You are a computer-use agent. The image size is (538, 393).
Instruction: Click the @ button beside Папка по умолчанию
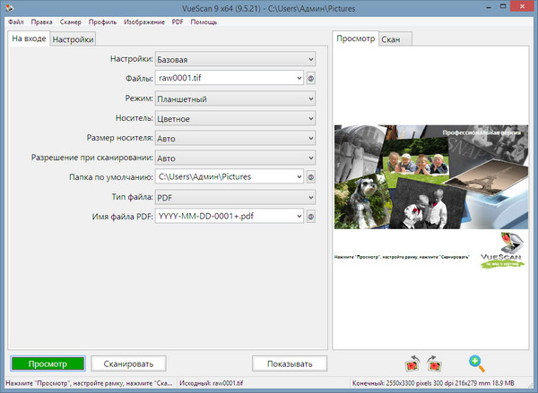pyautogui.click(x=311, y=176)
